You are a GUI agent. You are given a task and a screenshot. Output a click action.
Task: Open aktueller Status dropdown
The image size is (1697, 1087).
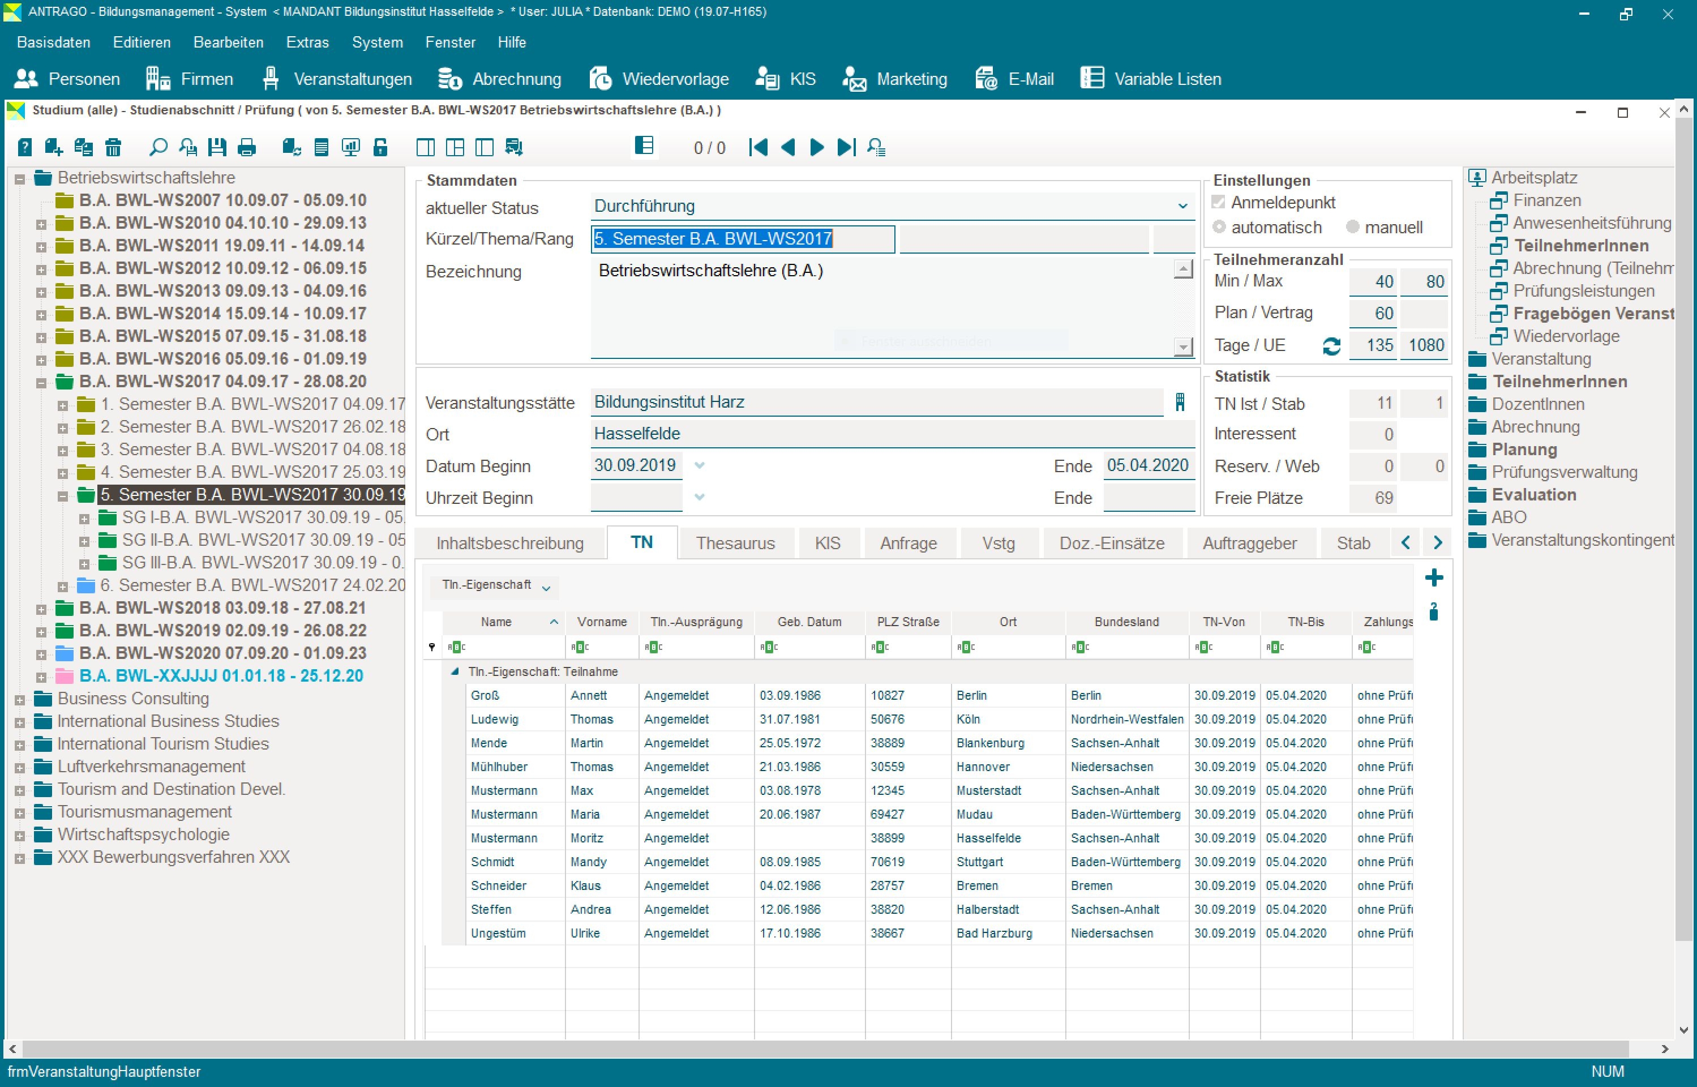click(1182, 206)
